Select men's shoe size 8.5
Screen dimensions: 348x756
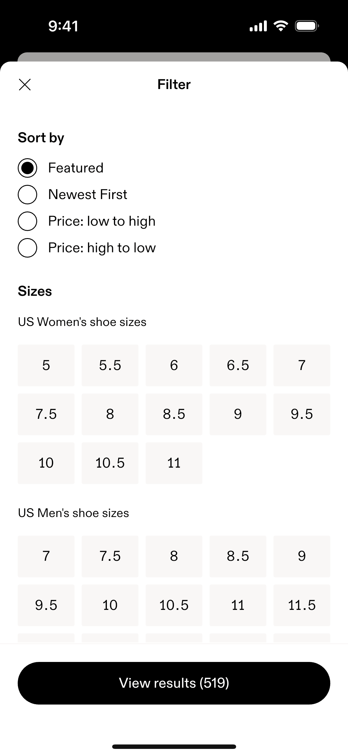[238, 556]
